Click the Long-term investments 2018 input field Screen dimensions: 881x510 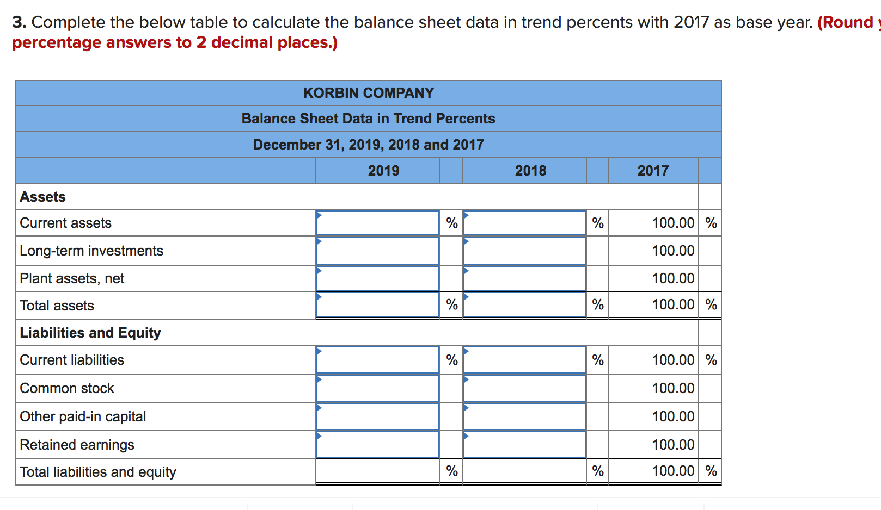(x=524, y=251)
